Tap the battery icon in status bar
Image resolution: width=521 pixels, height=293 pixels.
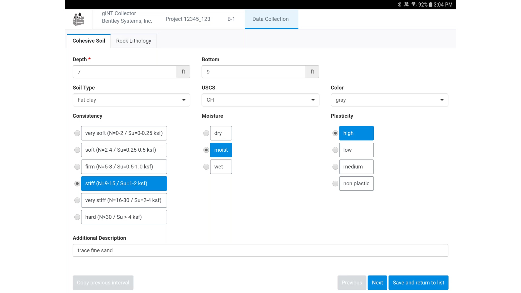click(x=431, y=4)
